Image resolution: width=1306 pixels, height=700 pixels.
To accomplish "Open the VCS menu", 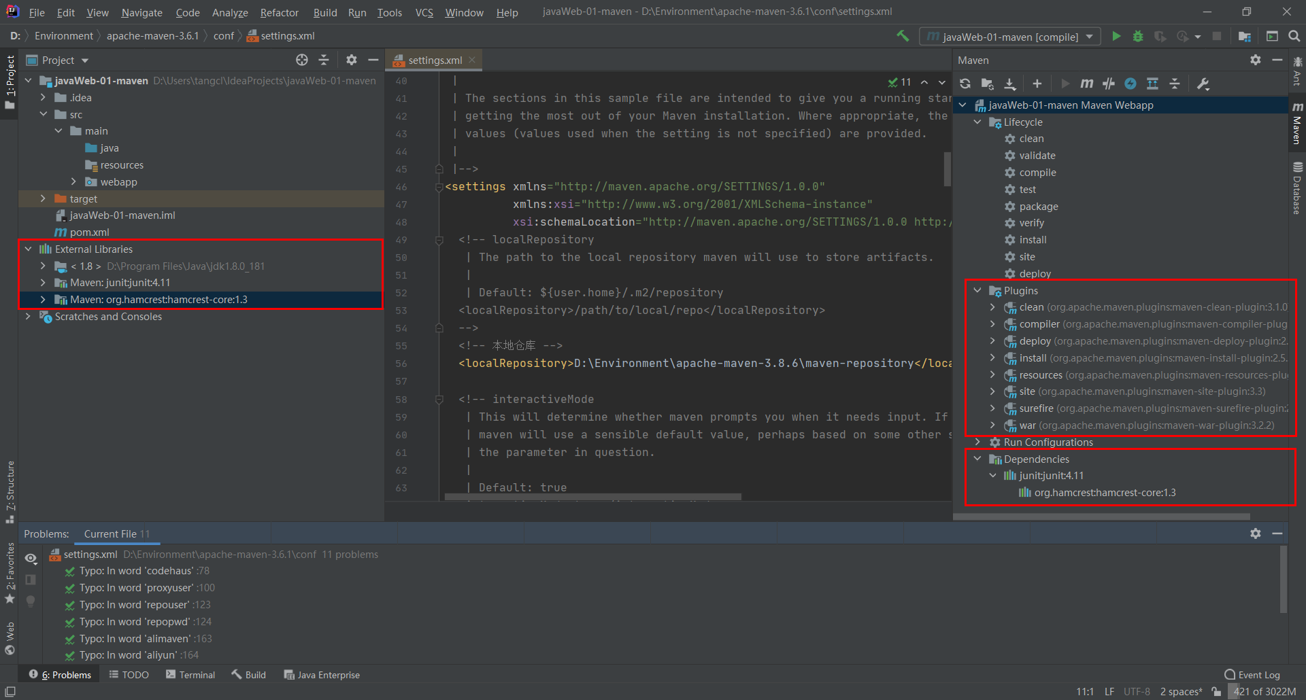I will pos(424,12).
